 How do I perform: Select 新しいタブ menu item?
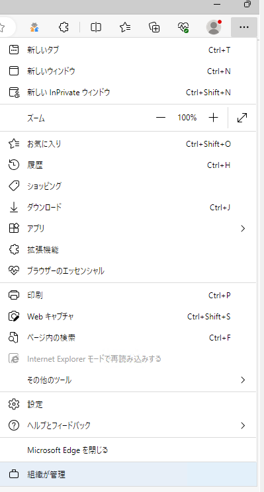click(x=128, y=50)
